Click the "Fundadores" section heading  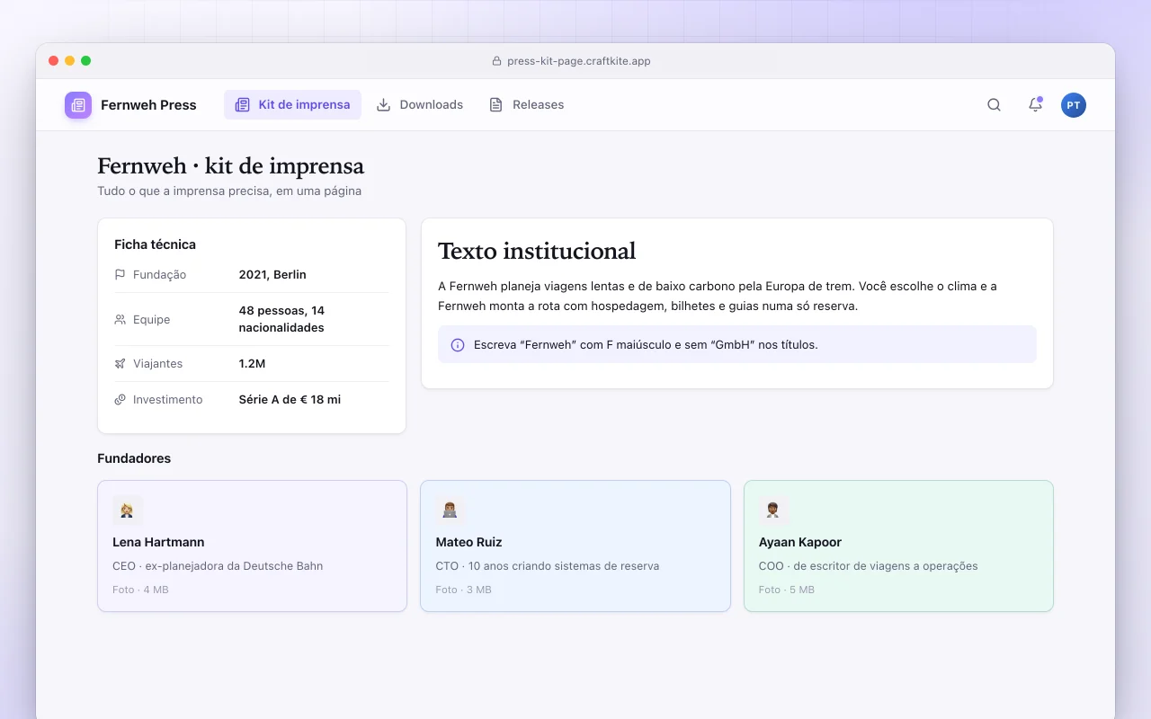pyautogui.click(x=134, y=458)
